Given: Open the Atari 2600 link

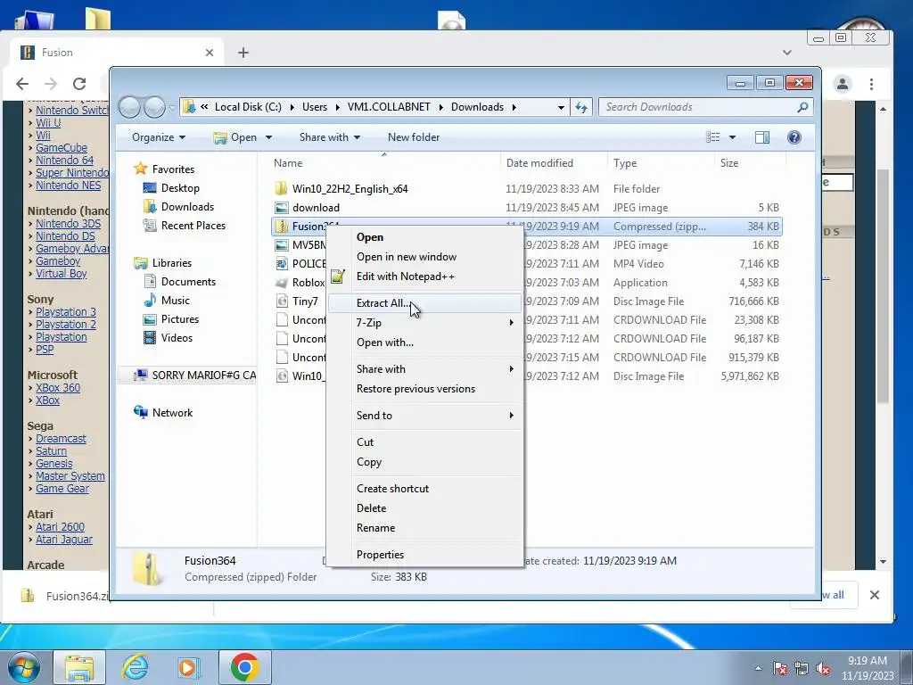Looking at the screenshot, I should tap(60, 526).
